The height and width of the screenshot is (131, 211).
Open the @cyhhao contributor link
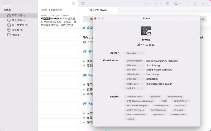[135, 79]
